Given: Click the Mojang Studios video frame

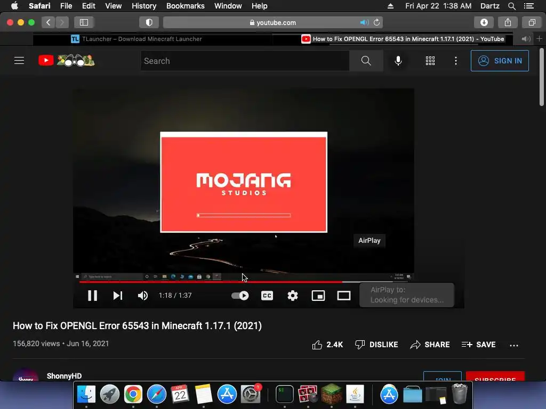Looking at the screenshot, I should pos(243,182).
